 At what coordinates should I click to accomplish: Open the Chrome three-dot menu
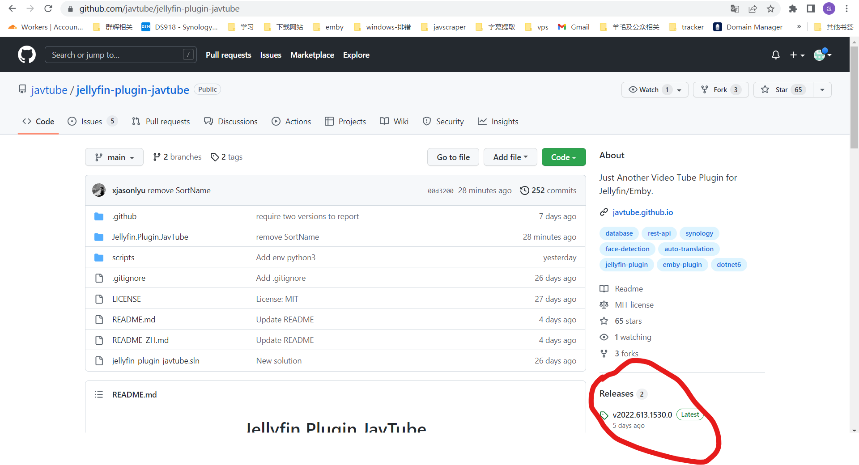(x=846, y=8)
